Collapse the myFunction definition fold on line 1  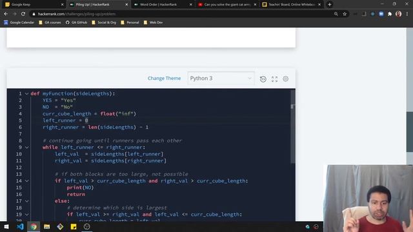(x=26, y=93)
